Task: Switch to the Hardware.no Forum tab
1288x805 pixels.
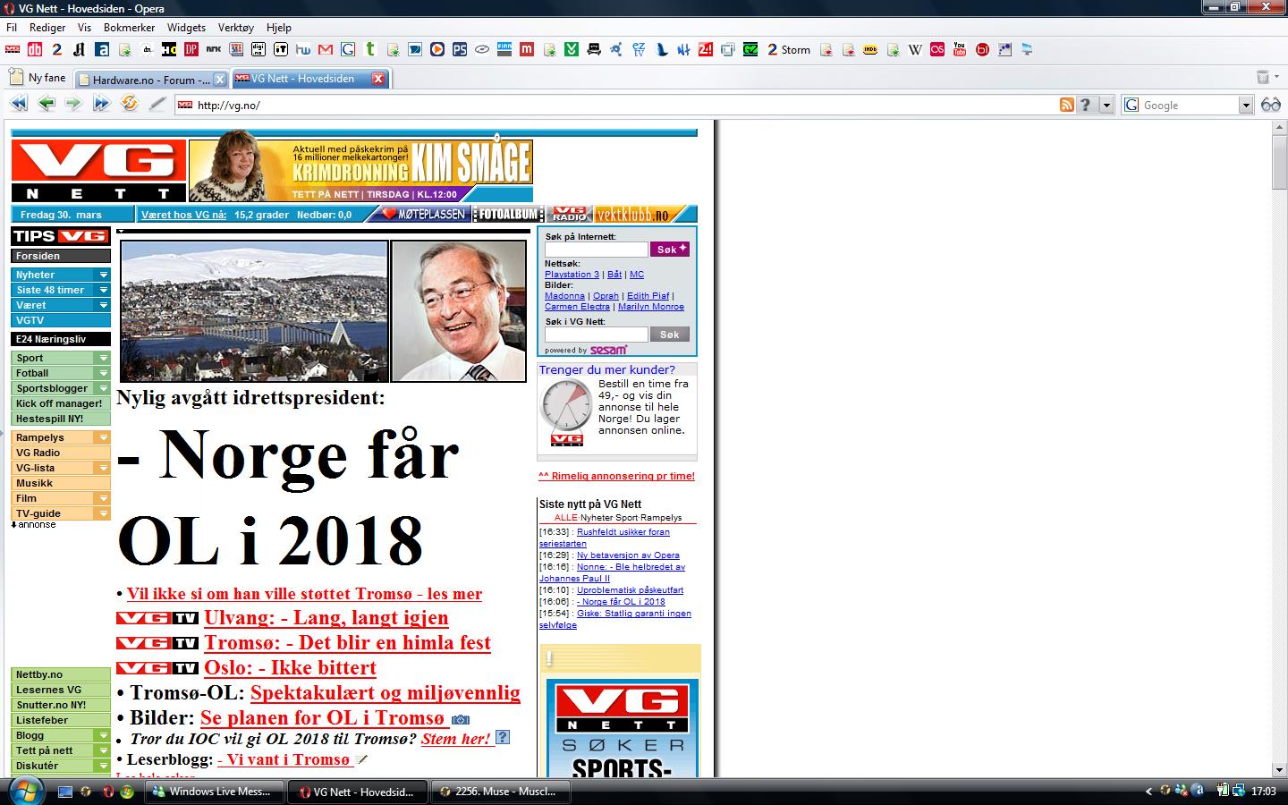Action: click(144, 80)
